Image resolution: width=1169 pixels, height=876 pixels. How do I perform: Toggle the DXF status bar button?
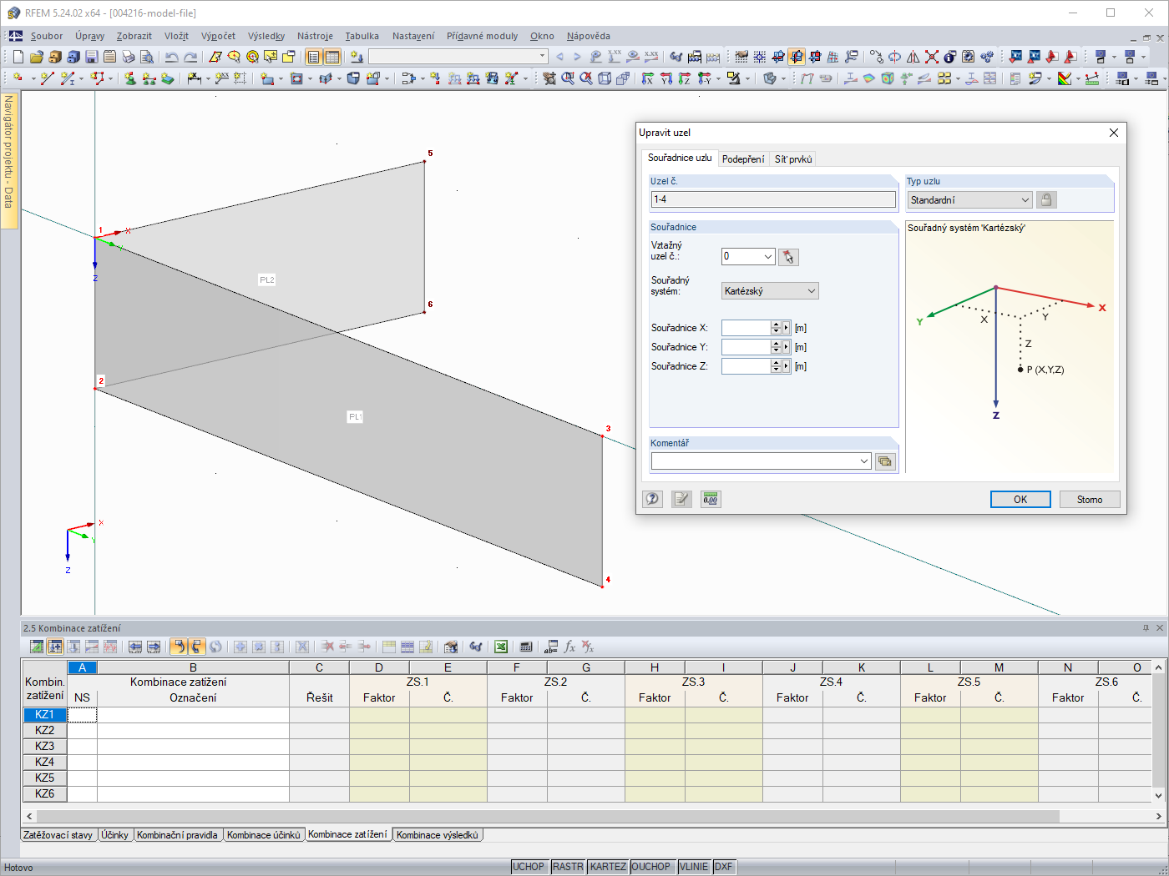tap(724, 867)
